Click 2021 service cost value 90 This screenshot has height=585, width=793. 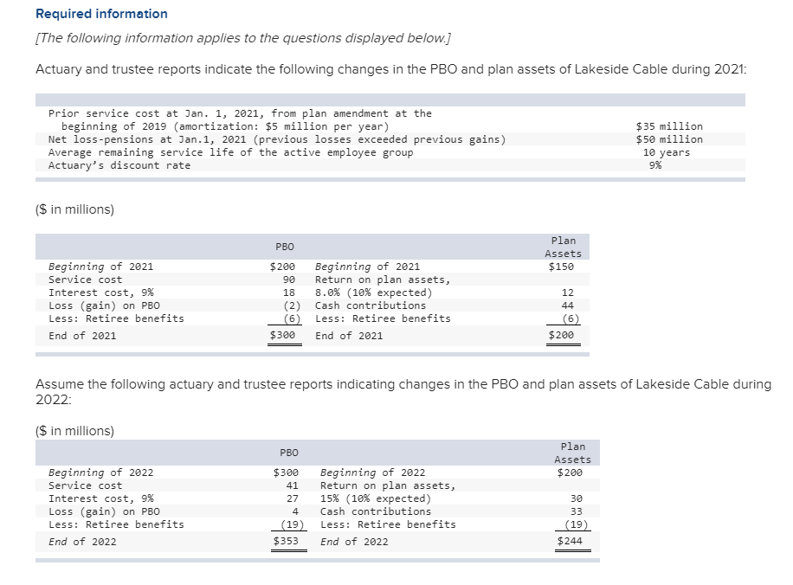click(289, 280)
